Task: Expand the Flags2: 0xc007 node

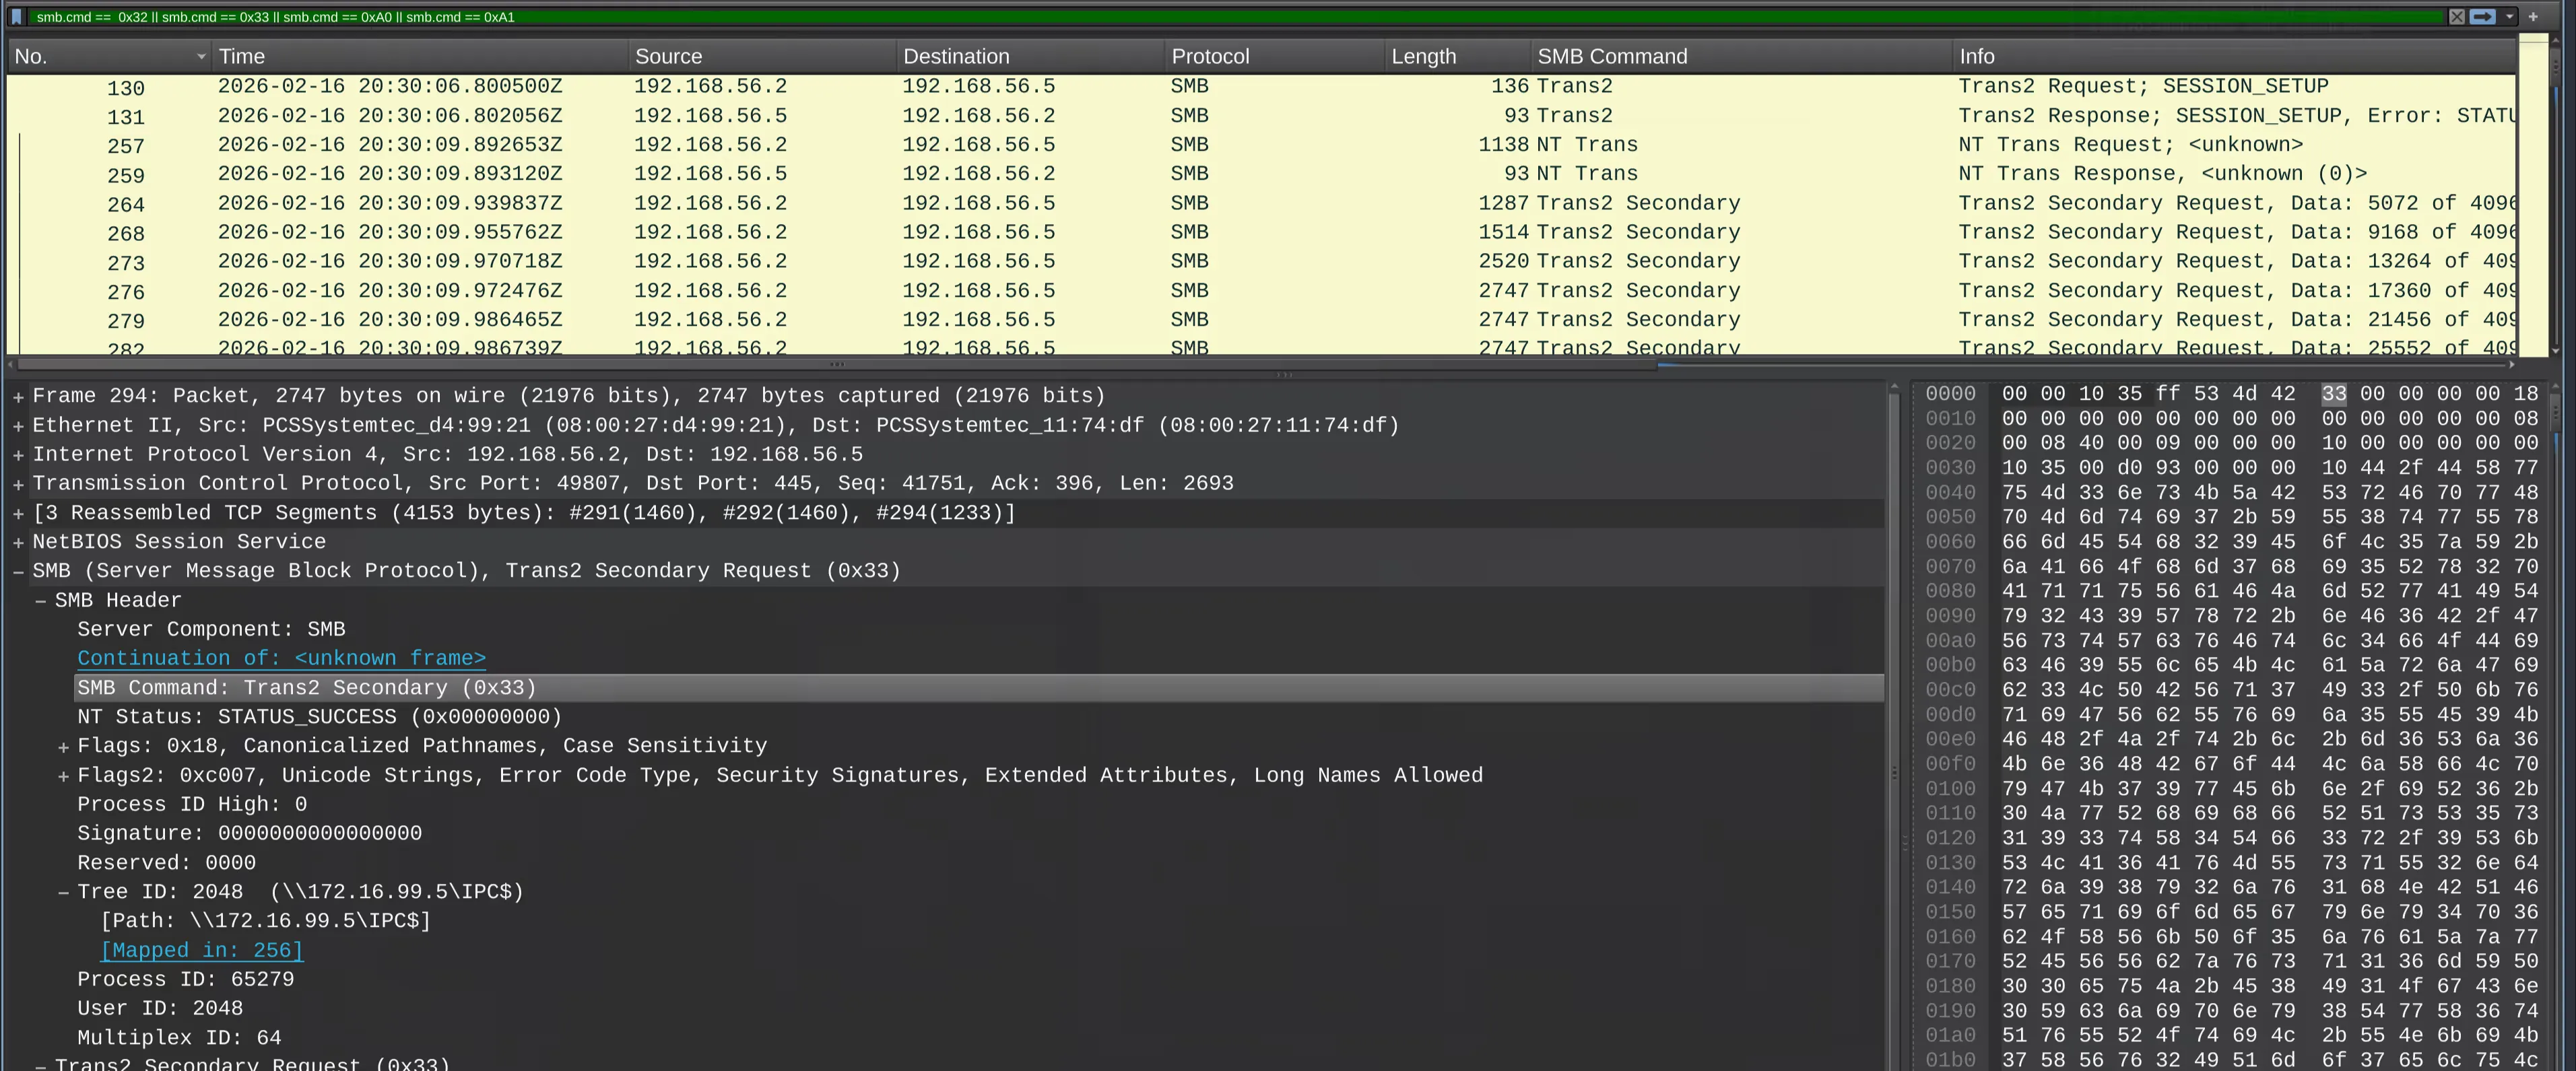Action: 64,774
